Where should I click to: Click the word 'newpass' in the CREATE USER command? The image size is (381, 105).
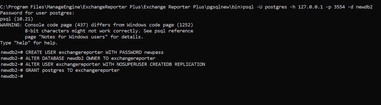154,52
